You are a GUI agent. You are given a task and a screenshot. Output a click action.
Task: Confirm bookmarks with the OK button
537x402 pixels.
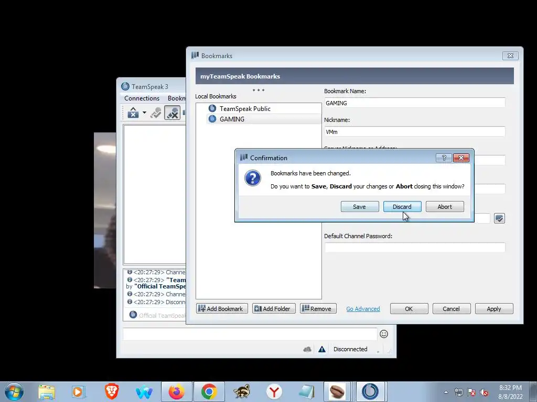click(409, 308)
